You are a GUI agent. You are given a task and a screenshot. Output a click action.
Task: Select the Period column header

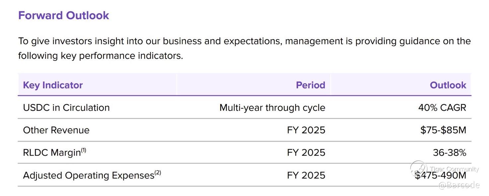[310, 85]
